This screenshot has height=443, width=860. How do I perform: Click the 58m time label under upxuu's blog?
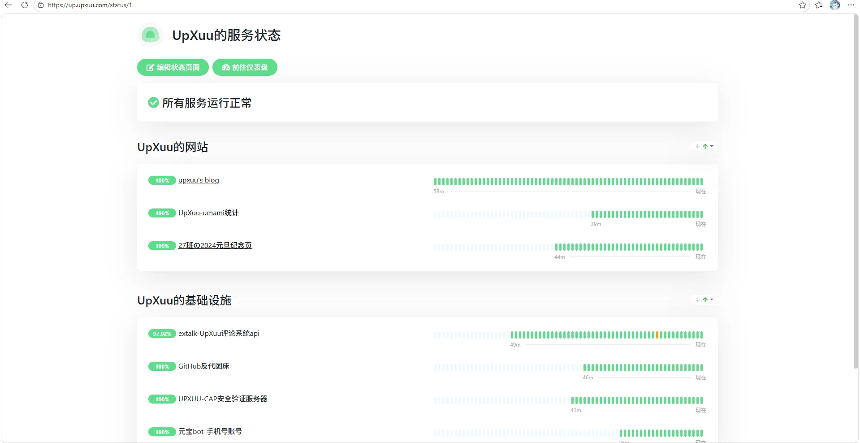(439, 191)
